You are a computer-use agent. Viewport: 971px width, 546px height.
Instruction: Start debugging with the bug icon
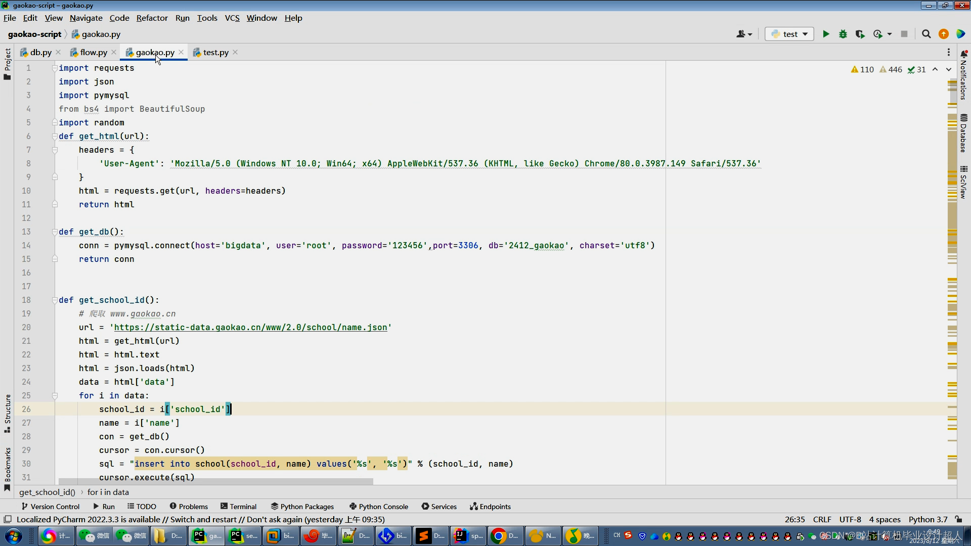click(843, 34)
